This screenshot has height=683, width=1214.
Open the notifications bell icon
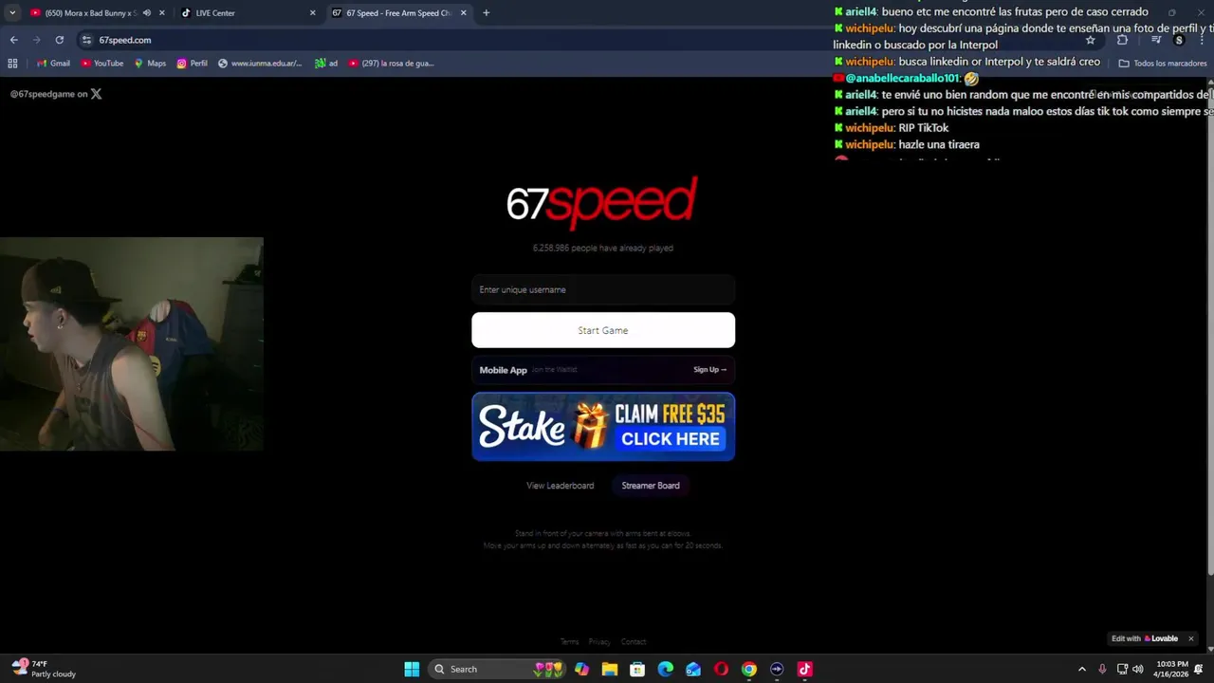click(1200, 669)
